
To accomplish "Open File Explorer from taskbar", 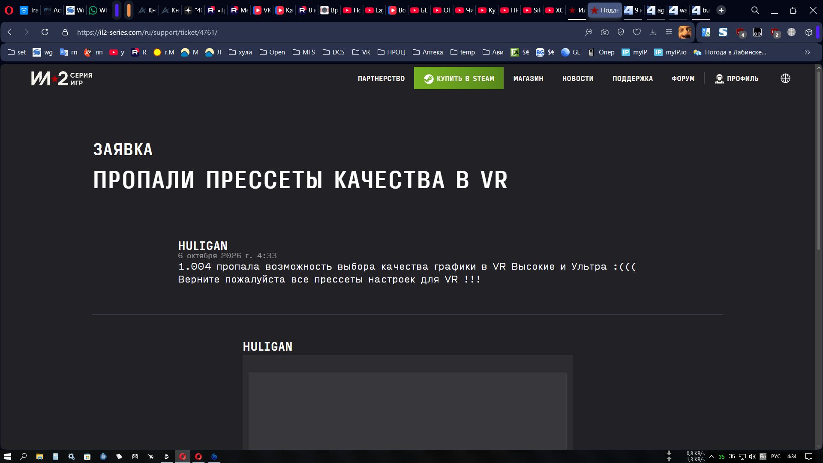I will coord(39,457).
